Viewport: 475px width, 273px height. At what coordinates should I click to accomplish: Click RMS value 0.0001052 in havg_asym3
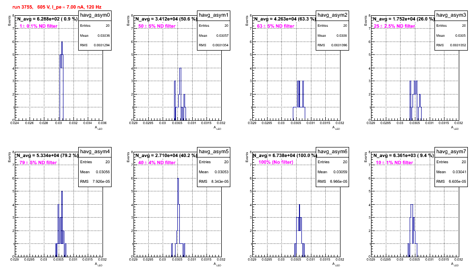coord(458,45)
